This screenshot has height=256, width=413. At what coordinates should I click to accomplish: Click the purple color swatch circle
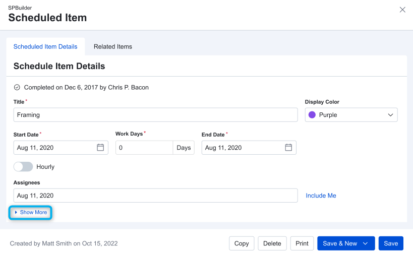tap(312, 115)
